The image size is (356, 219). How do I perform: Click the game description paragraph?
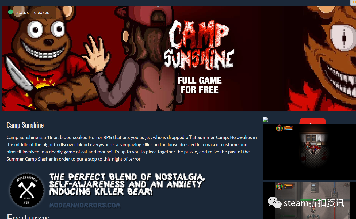point(132,148)
